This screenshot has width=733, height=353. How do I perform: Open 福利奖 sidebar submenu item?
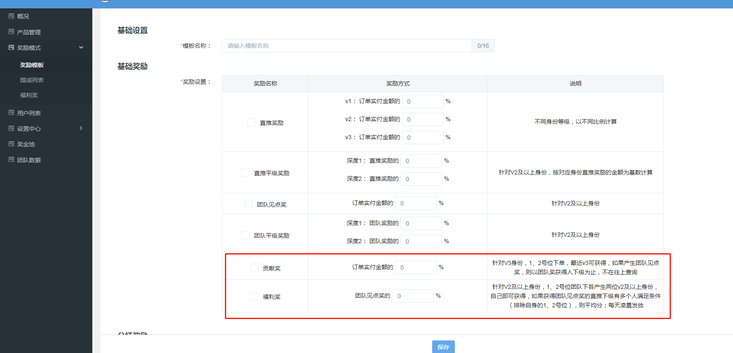[x=29, y=95]
